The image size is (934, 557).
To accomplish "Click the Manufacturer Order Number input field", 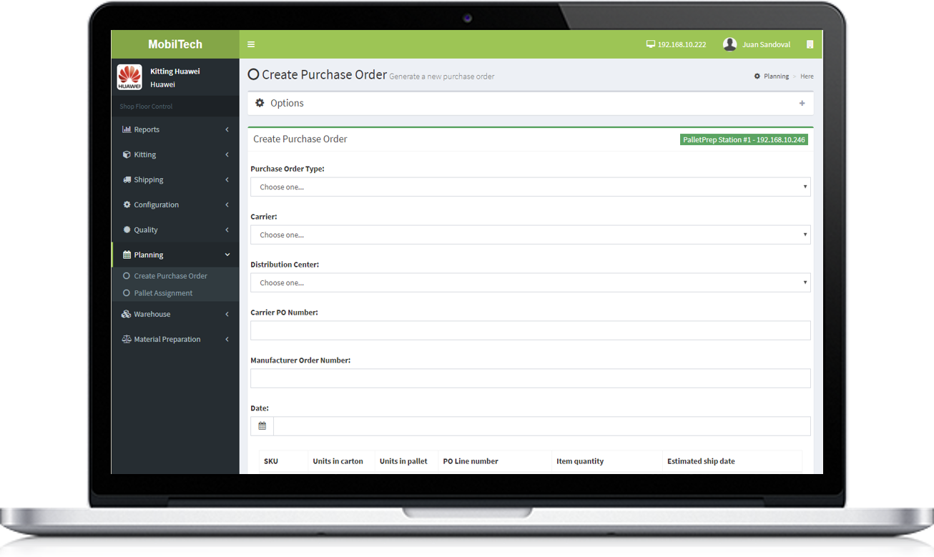I will pyautogui.click(x=530, y=378).
